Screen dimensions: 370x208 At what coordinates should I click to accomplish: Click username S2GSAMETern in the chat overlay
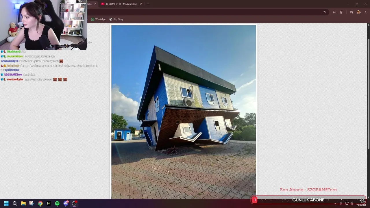[x=13, y=75]
